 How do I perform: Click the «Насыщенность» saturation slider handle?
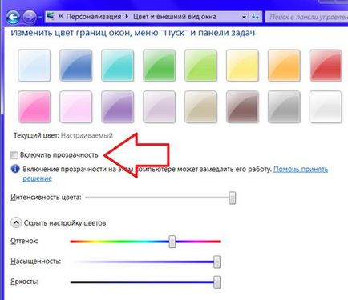click(x=217, y=262)
